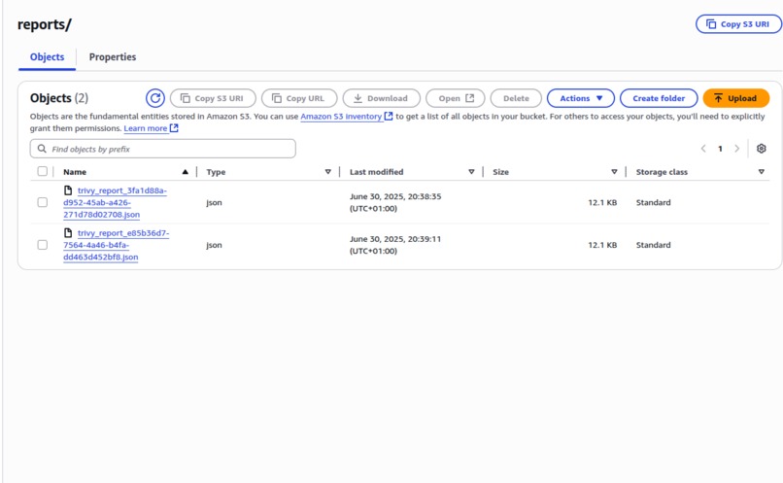Sort by the Last modified column arrow
This screenshot has width=783, height=483.
click(471, 172)
